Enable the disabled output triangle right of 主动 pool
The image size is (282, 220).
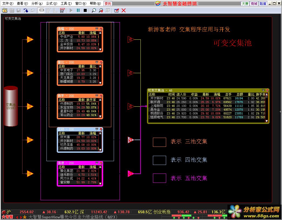[x=130, y=140]
